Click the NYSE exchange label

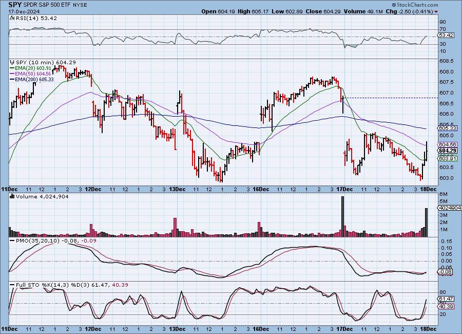coord(80,5)
